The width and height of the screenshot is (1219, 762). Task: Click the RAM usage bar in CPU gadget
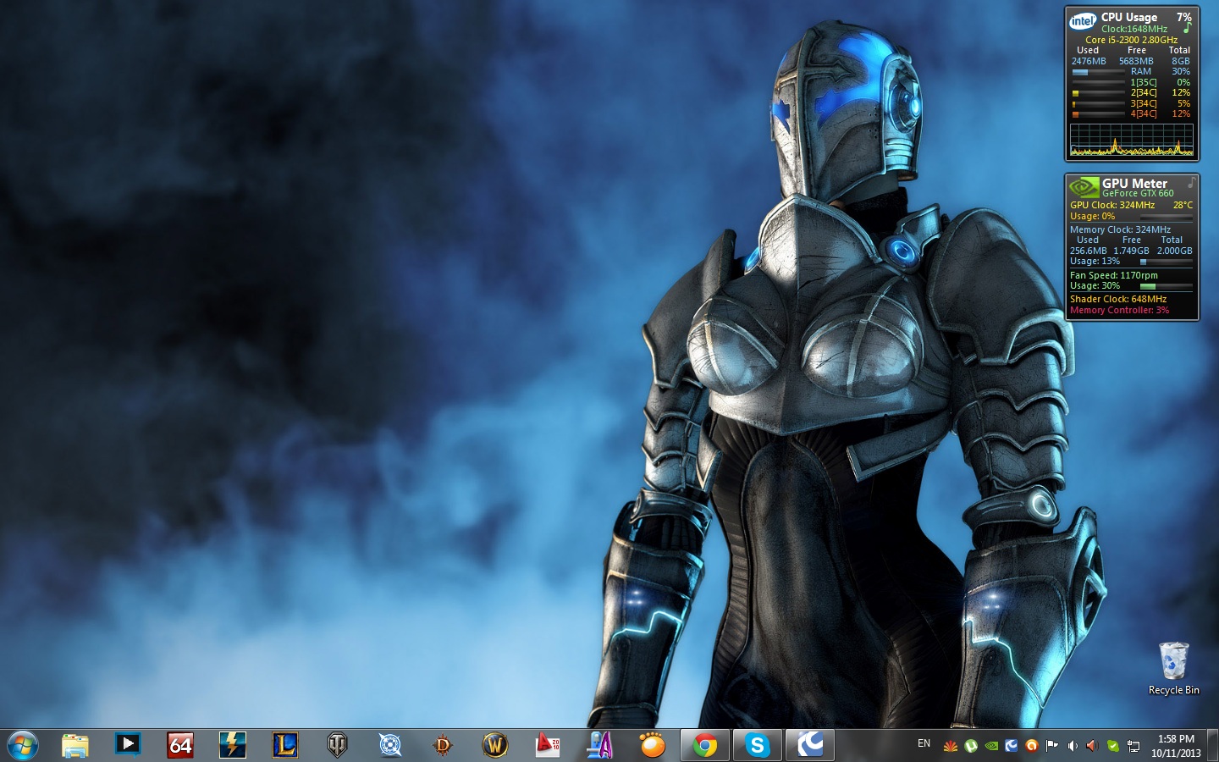(1098, 72)
